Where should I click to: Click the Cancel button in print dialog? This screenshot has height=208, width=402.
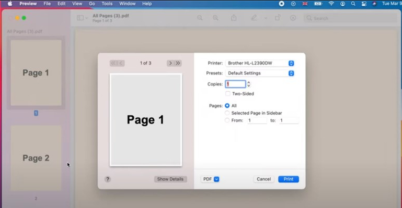point(264,179)
